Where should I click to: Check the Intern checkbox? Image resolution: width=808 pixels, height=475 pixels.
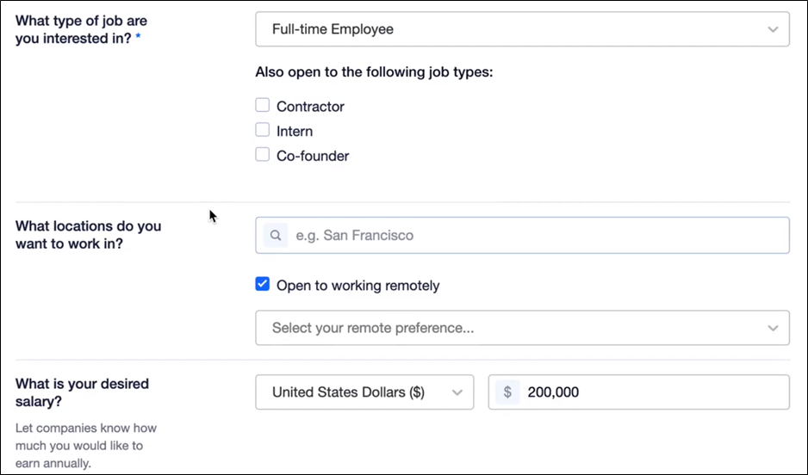[x=262, y=130]
